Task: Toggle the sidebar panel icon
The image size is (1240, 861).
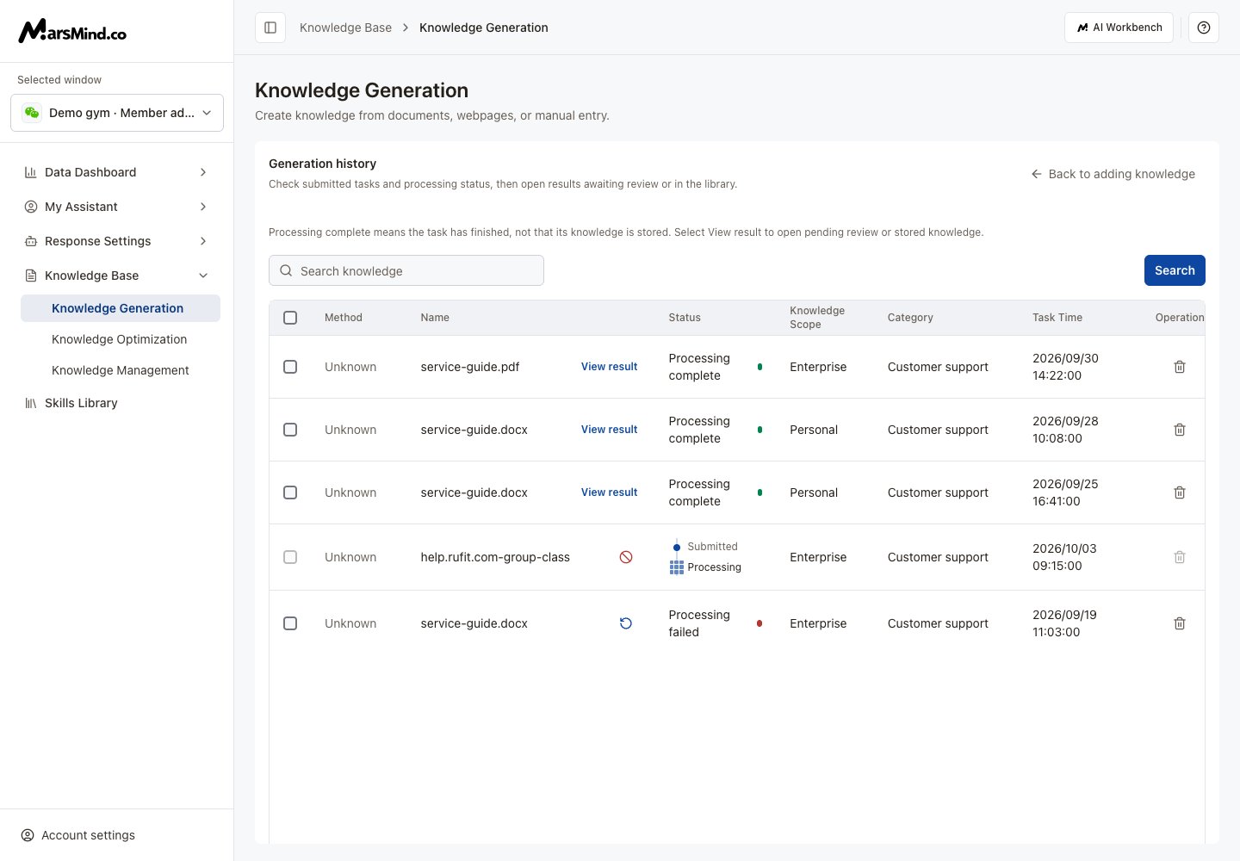Action: (x=270, y=28)
